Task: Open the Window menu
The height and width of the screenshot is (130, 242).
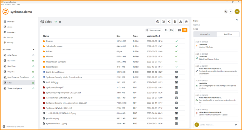Action: pos(8,5)
